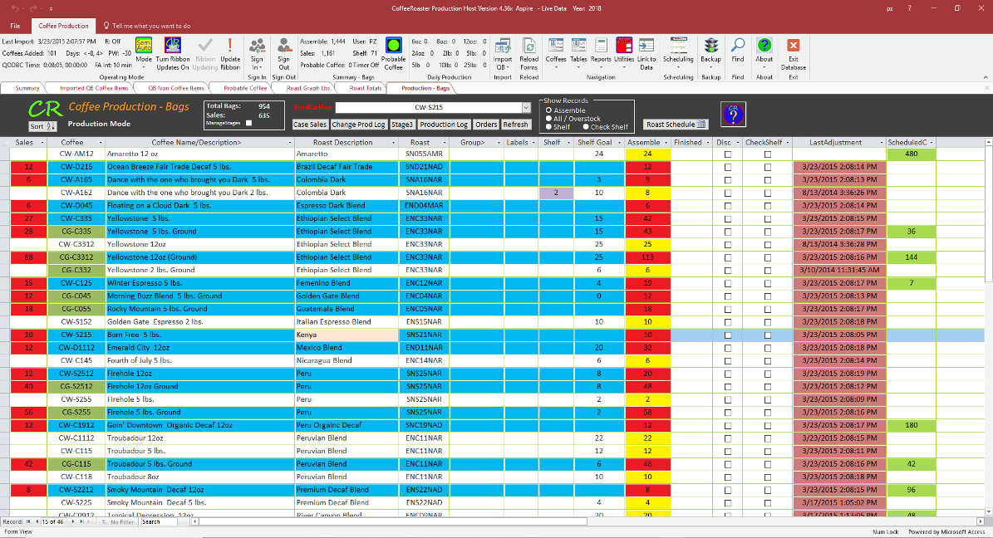Click the Refresh button
This screenshot has height=538, width=993.
coord(515,125)
